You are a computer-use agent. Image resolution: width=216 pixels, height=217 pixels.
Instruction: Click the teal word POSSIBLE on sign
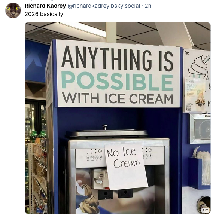(117, 81)
